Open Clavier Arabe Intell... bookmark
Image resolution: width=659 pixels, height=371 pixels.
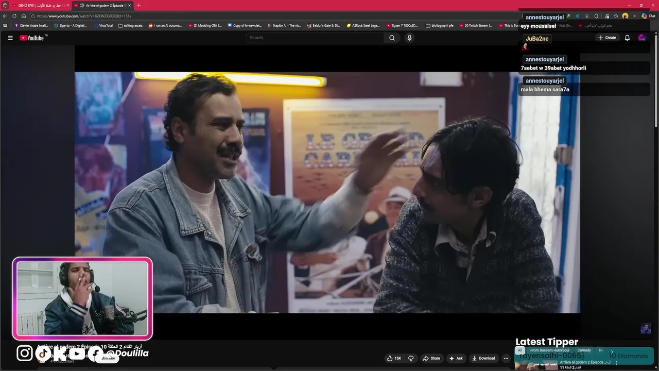[31, 25]
